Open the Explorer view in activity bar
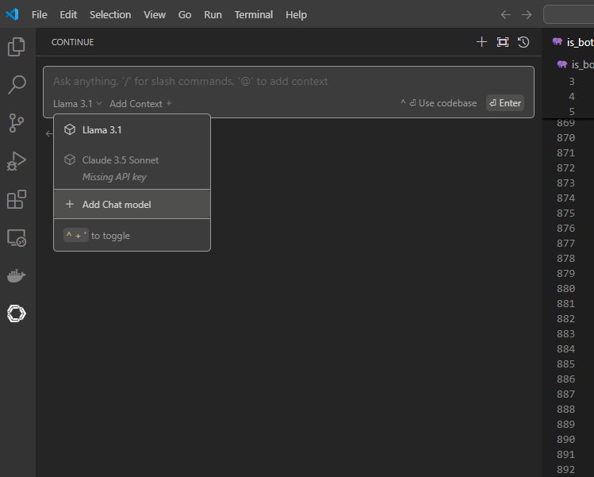Viewport: 594px width, 477px height. (17, 47)
